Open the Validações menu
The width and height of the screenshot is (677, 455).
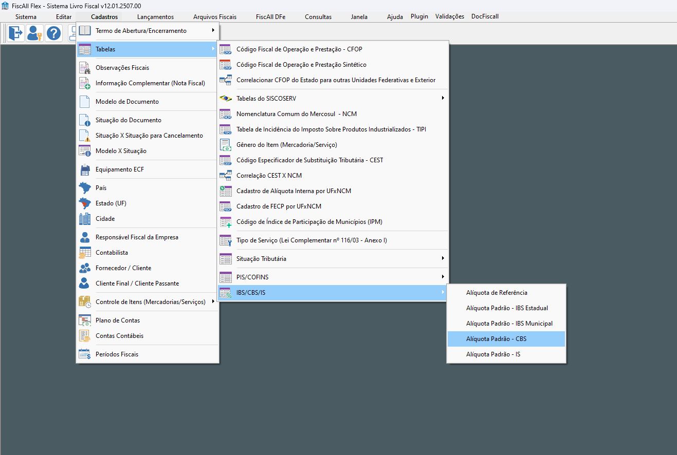(450, 16)
